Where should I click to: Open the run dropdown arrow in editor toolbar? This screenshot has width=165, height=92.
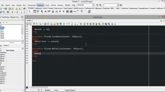[67, 24]
